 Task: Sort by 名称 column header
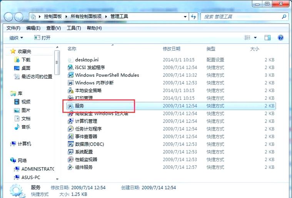tap(72, 49)
